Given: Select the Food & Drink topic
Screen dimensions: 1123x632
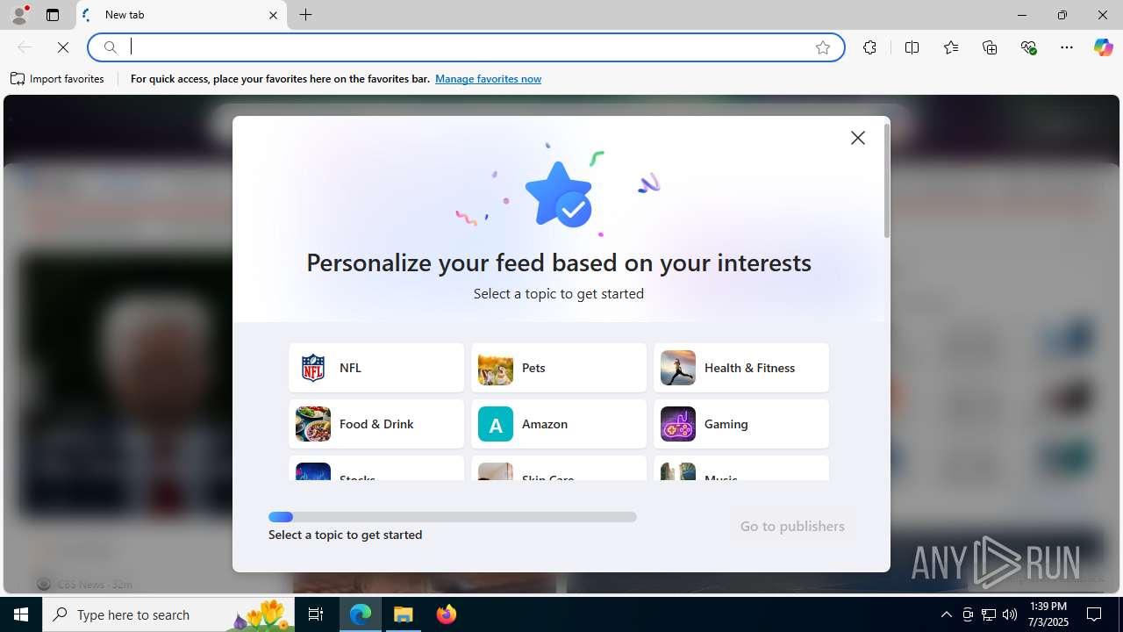Looking at the screenshot, I should (x=376, y=424).
